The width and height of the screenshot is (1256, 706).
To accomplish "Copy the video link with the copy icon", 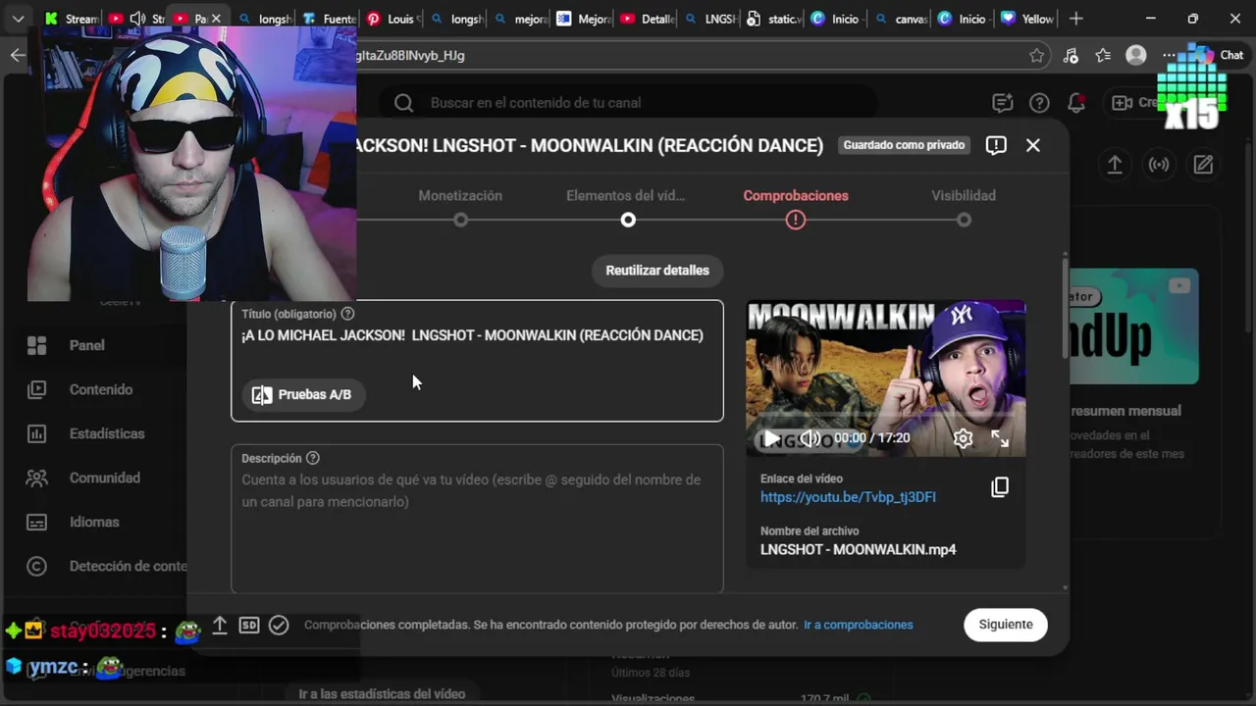I will click(1000, 487).
